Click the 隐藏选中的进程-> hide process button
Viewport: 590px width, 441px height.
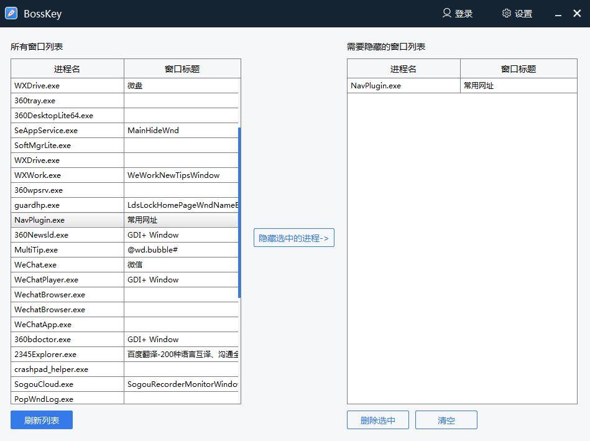293,238
